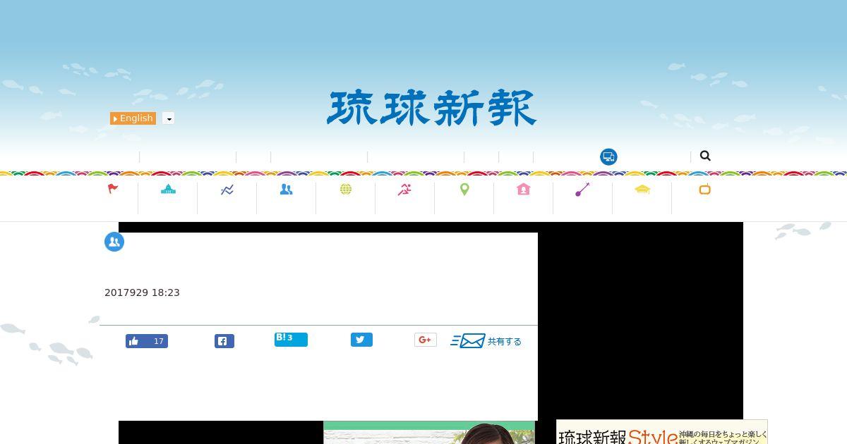Click the globe international category icon

coord(346,189)
